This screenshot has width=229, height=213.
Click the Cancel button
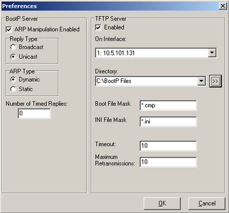coord(207,203)
